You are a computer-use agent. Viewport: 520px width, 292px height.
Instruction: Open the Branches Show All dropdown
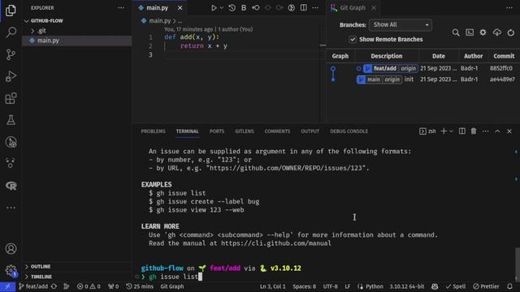[401, 25]
